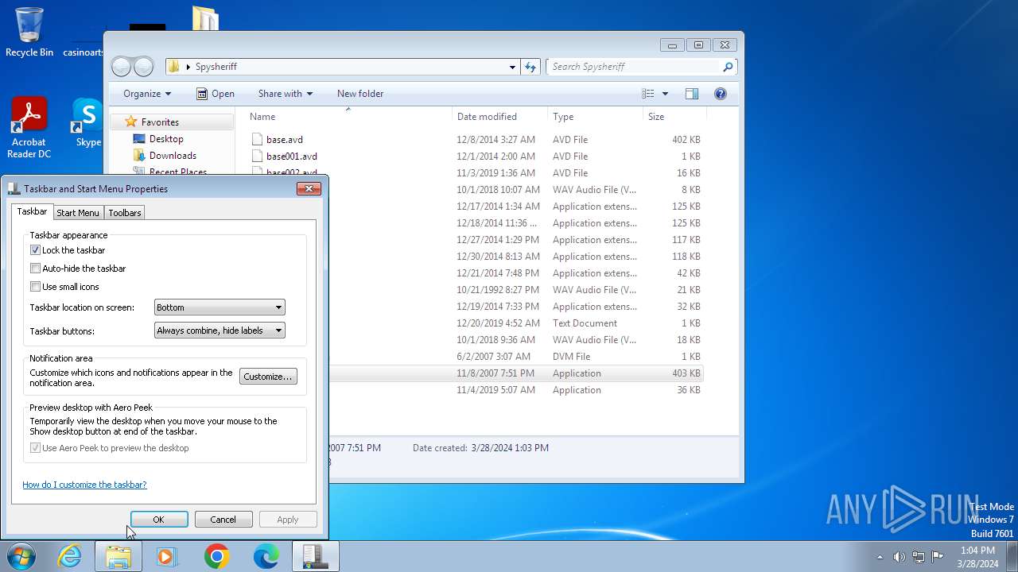Image resolution: width=1018 pixels, height=572 pixels.
Task: Click search magnifier in Spysheriff search box
Action: (727, 67)
